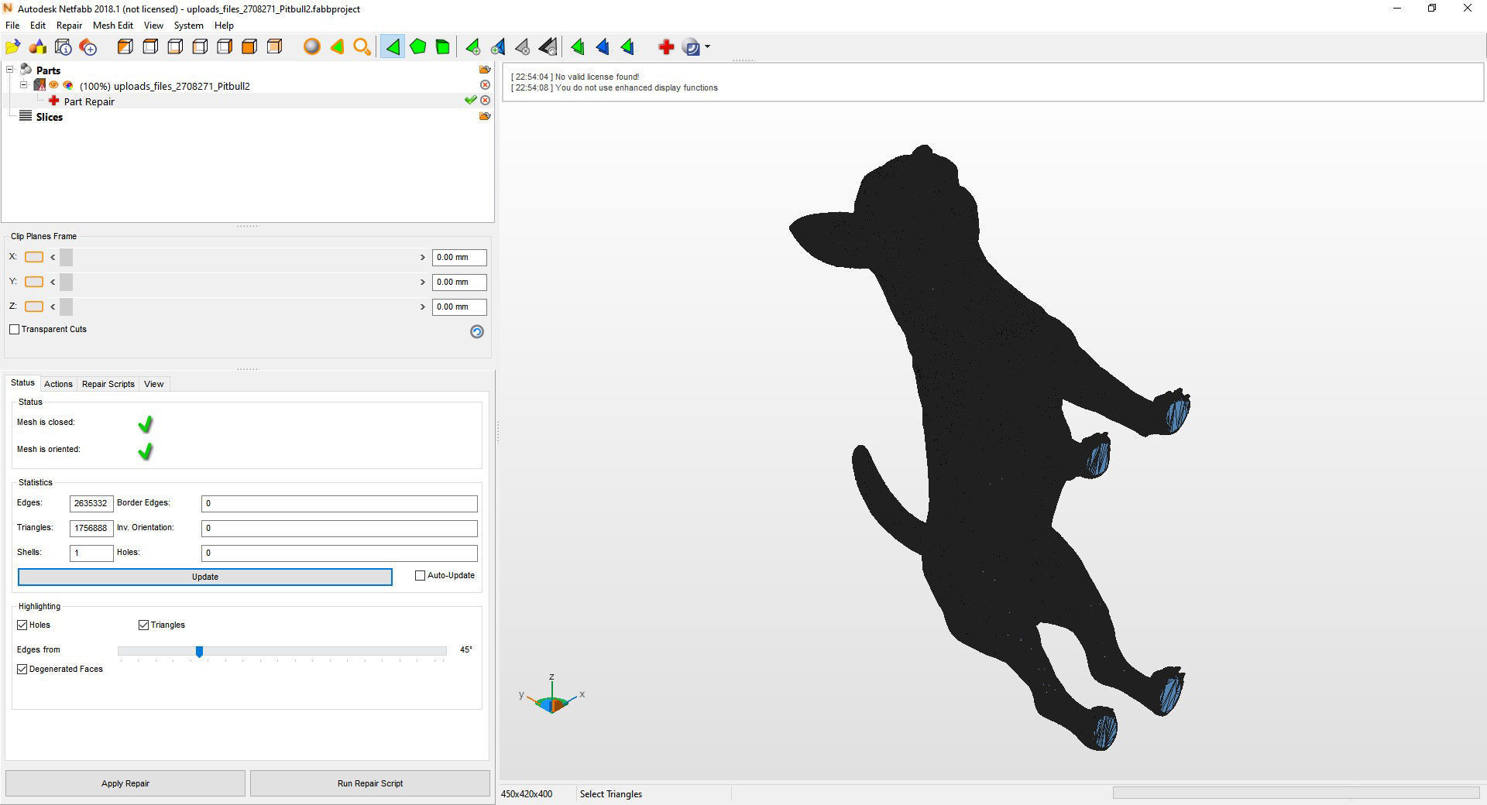Reset clip planes with the blue circular icon
The image size is (1487, 805).
point(477,331)
